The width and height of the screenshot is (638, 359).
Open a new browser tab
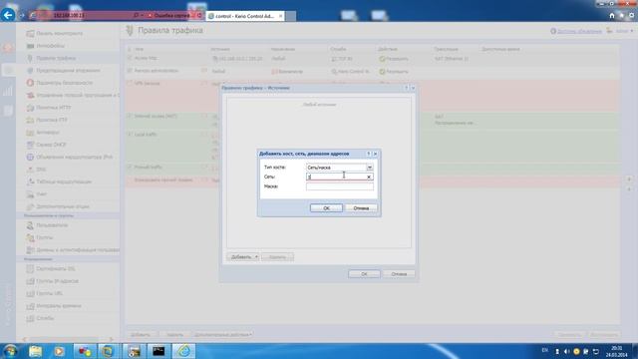tap(290, 16)
